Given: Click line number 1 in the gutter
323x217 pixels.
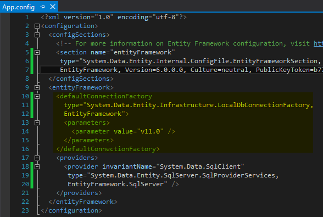Looking at the screenshot, I should point(27,17).
